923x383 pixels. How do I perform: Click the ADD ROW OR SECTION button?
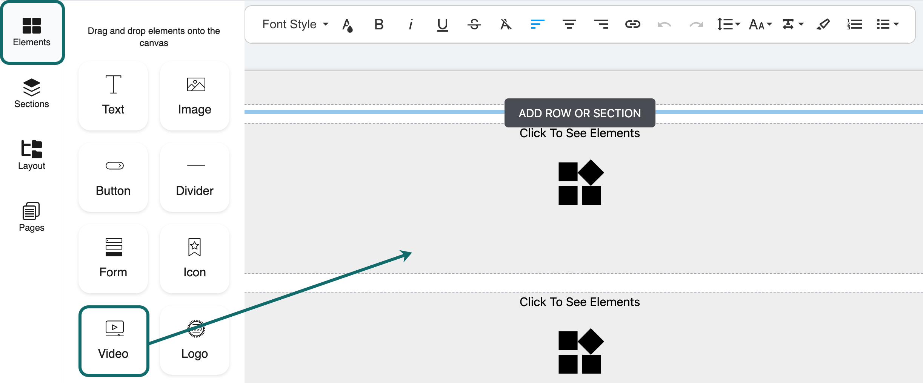click(x=580, y=113)
